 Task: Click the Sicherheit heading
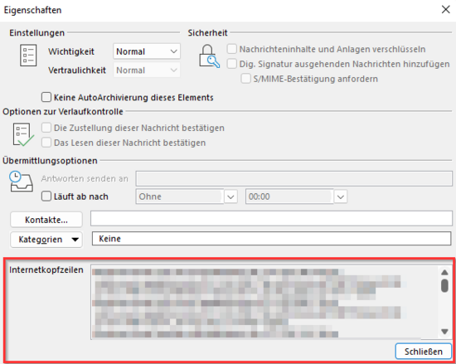[207, 33]
